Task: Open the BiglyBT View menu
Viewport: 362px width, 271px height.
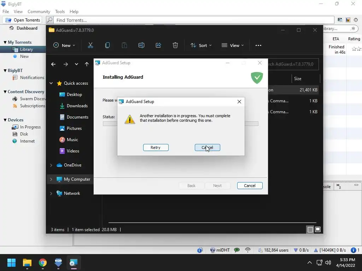Action: pyautogui.click(x=18, y=12)
